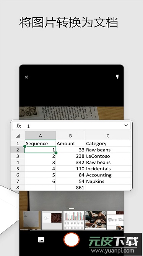
Task: Click the Category header cell
Action: point(108,143)
